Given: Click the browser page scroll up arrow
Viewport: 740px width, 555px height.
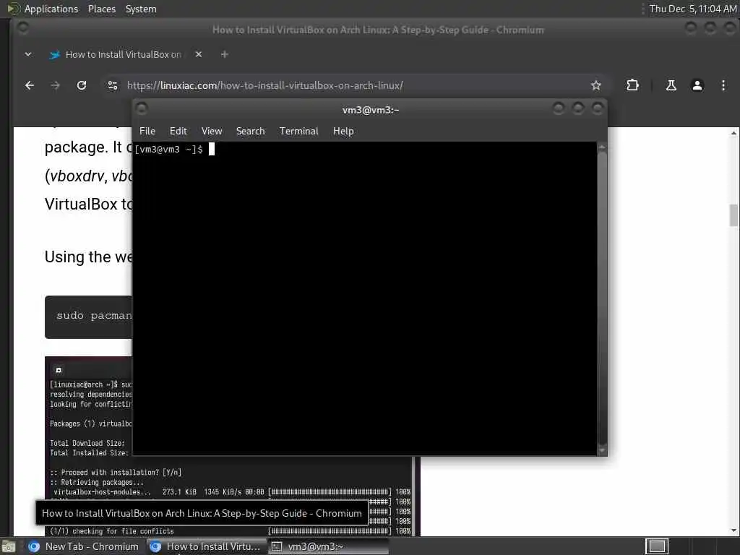Looking at the screenshot, I should tap(733, 133).
